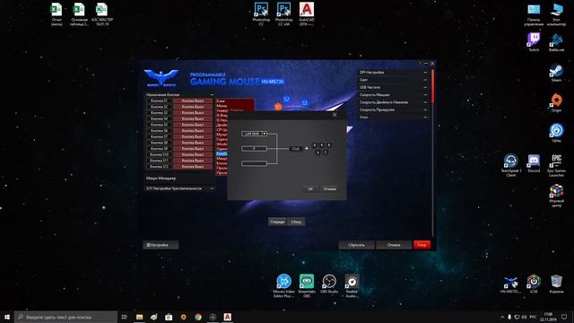Click the Сбросить button
This screenshot has width=574, height=323.
coord(356,245)
